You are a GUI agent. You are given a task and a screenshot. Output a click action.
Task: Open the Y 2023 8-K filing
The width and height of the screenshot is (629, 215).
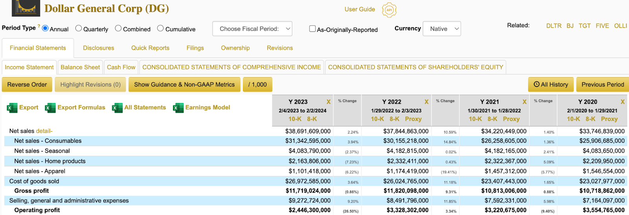tap(312, 119)
